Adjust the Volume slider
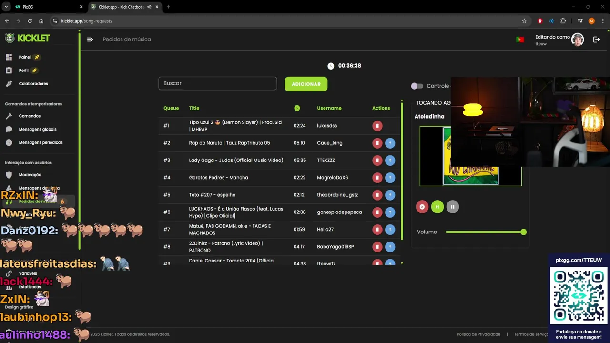This screenshot has width=610, height=343. tap(485, 232)
